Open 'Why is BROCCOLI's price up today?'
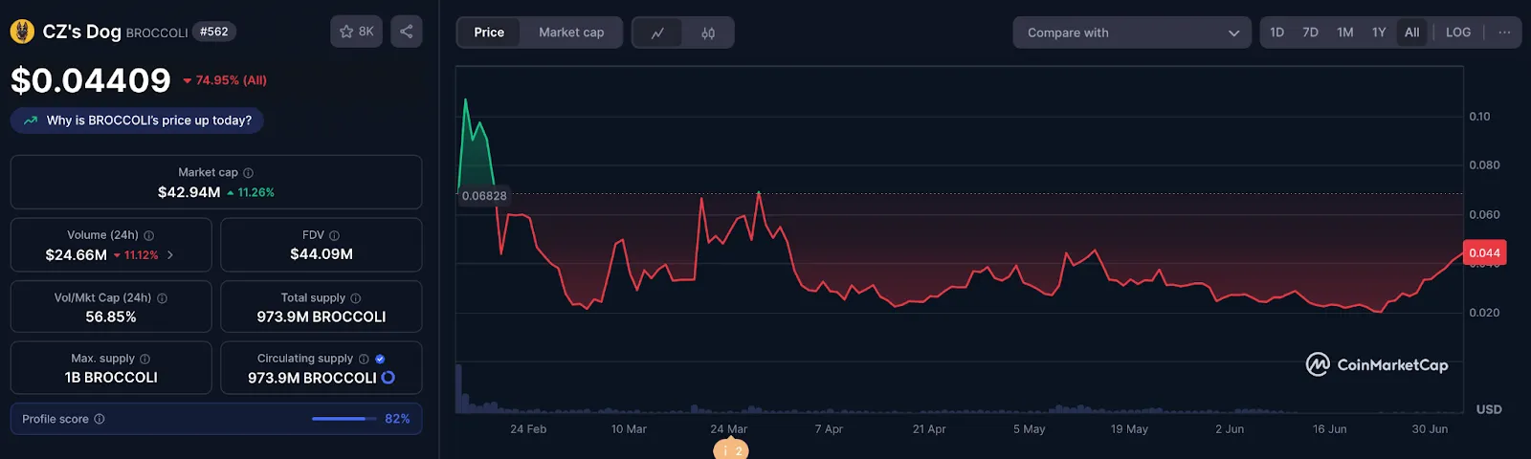Viewport: 1531px width, 459px height. click(x=137, y=120)
